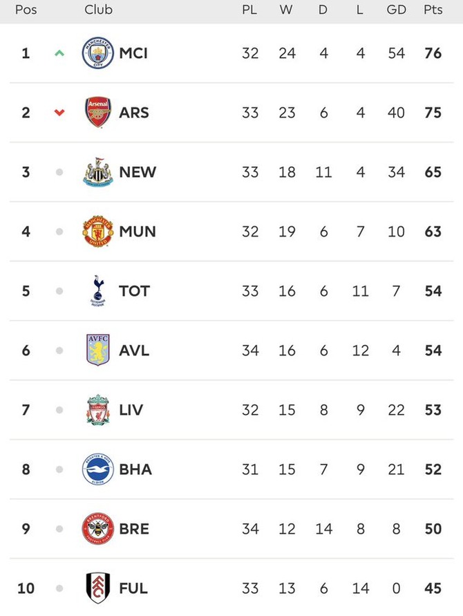The width and height of the screenshot is (463, 616).
Task: Sort table by GD column header
Action: [x=396, y=10]
